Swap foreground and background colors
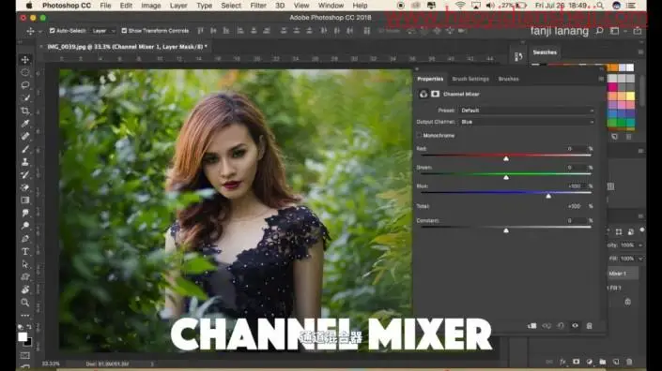The height and width of the screenshot is (371, 662). click(x=29, y=327)
